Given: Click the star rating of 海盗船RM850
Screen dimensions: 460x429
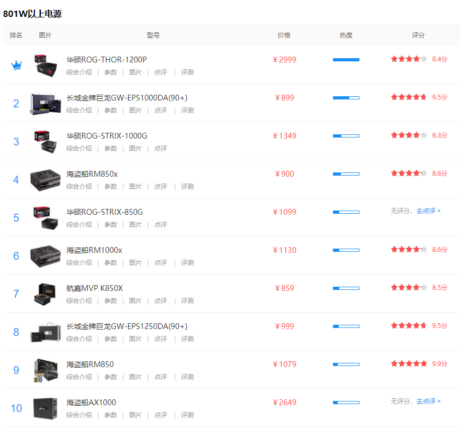Looking at the screenshot, I should pyautogui.click(x=409, y=364).
